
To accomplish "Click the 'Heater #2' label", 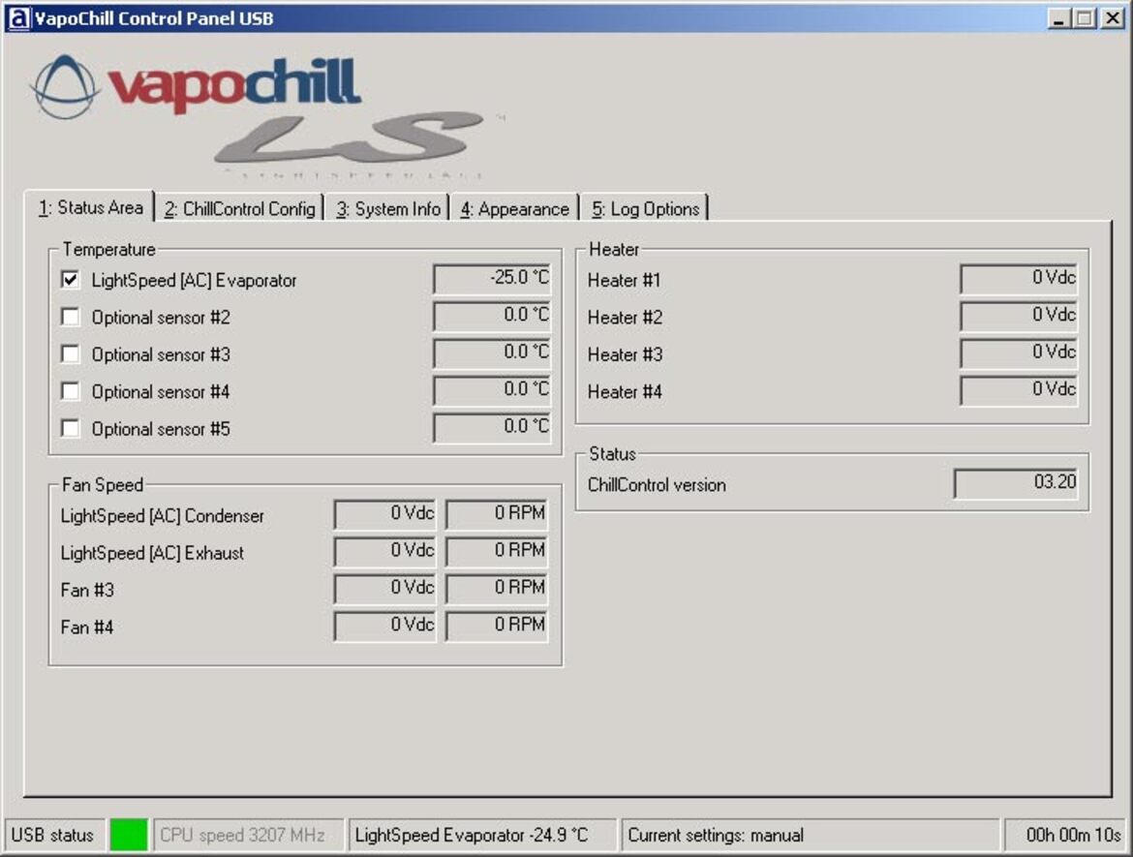I will (625, 318).
